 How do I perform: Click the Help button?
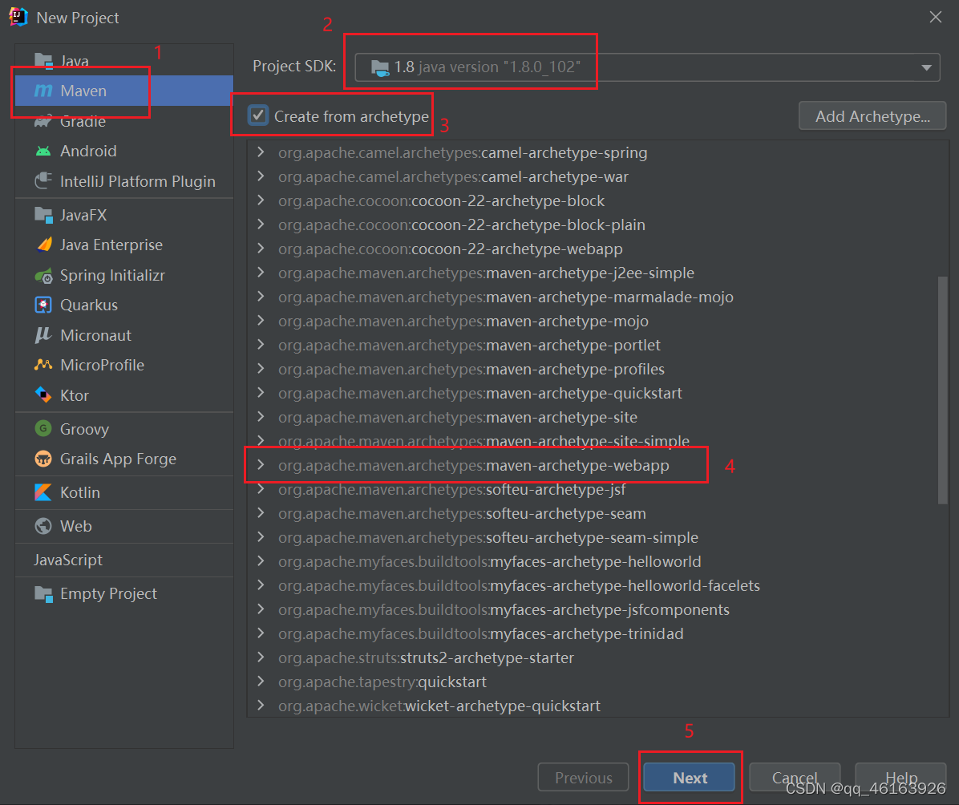click(900, 778)
